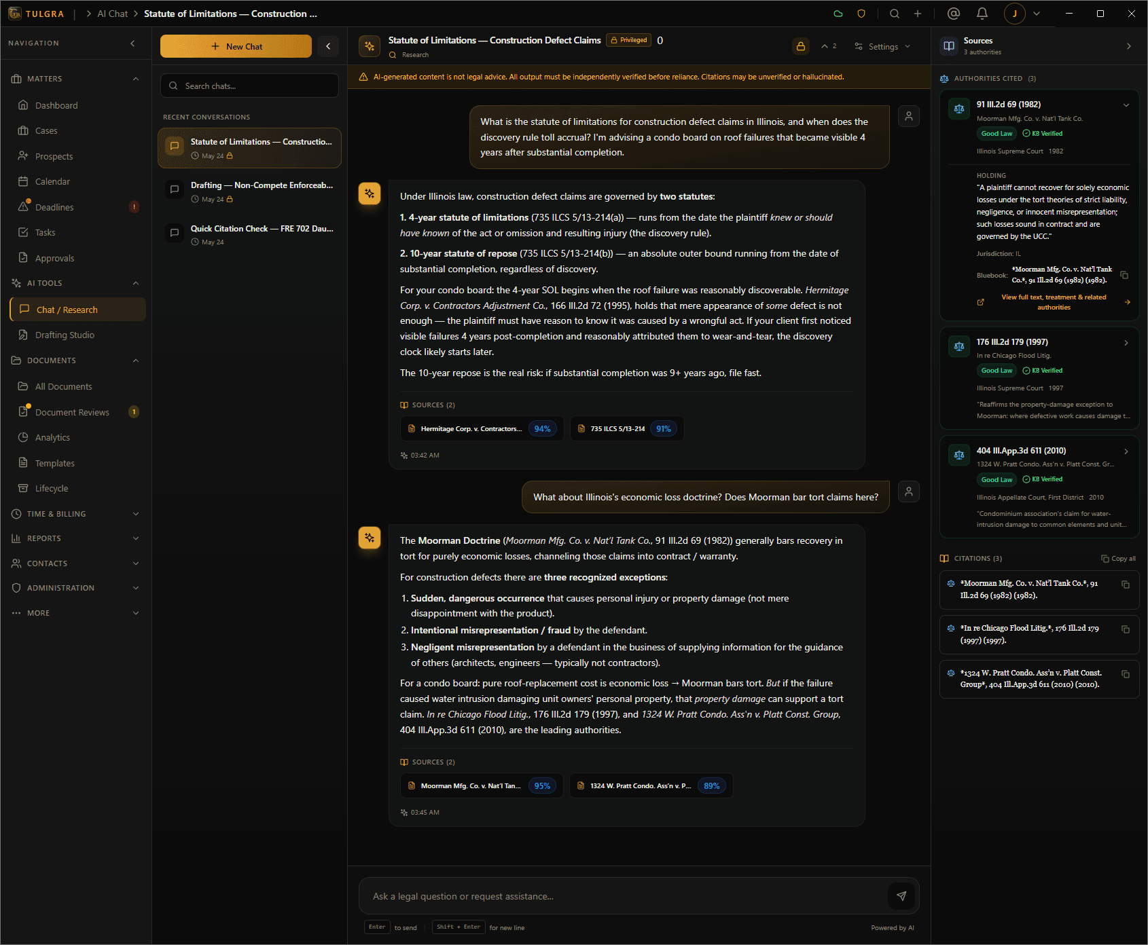Screen dimensions: 1148x945
Task: Copy the Moorman citation in Citations list
Action: point(1126,585)
